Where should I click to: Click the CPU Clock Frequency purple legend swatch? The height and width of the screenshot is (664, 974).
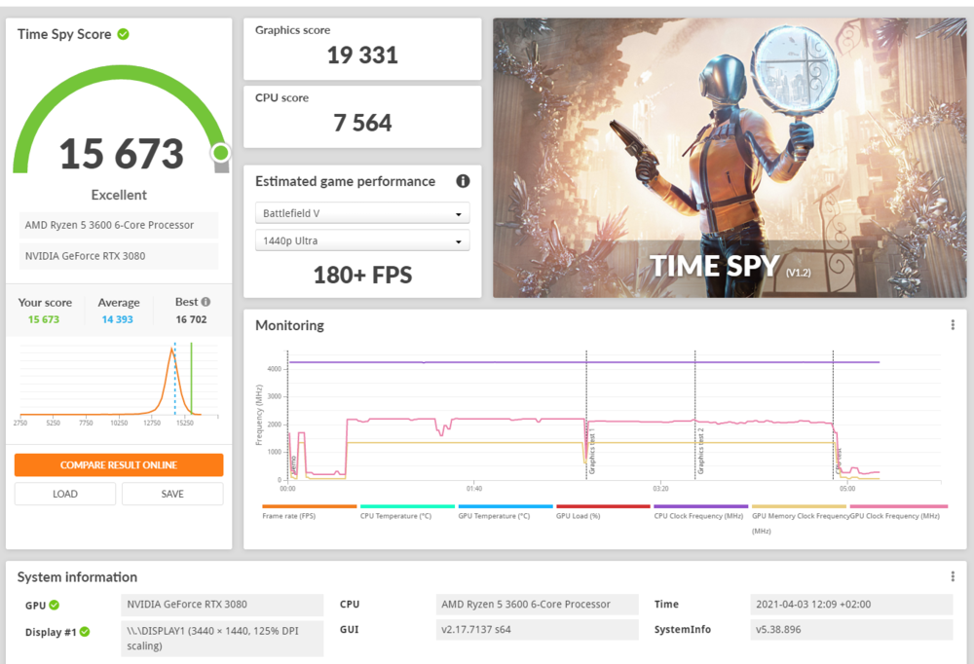(700, 506)
